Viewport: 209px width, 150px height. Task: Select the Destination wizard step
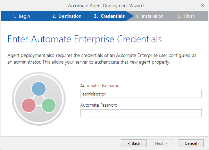(67, 16)
